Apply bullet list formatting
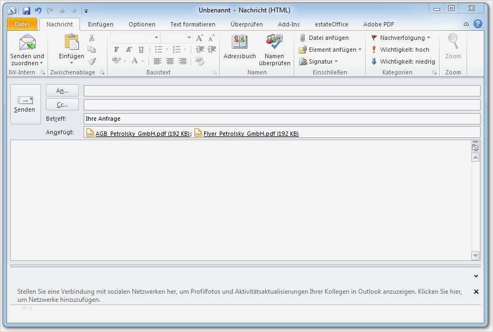The width and height of the screenshot is (493, 332). pos(158,50)
